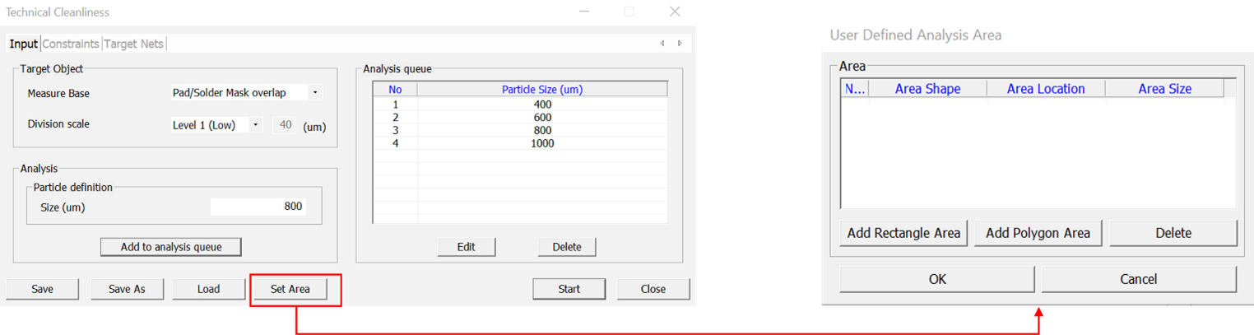1254x335 pixels.
Task: Delete the selected analysis queue entry
Action: pos(566,247)
